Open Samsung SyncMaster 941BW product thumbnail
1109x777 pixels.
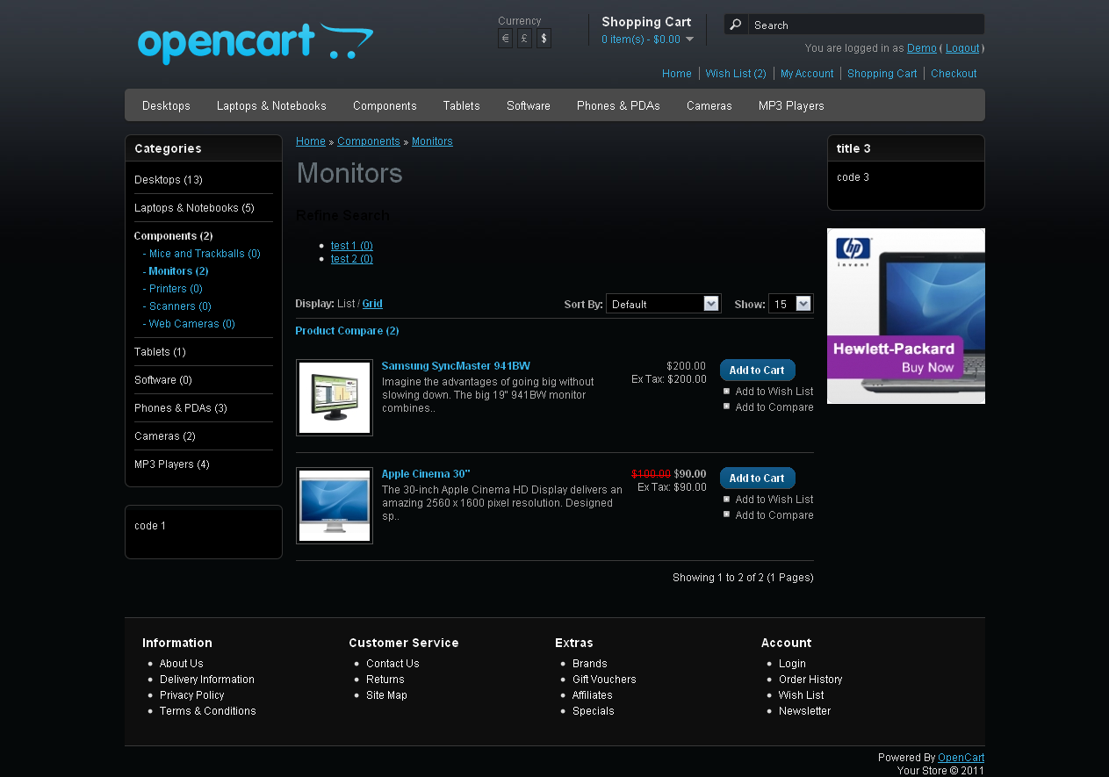[335, 398]
